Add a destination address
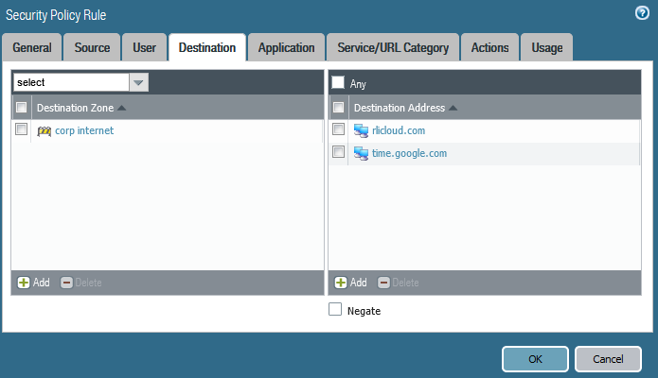The width and height of the screenshot is (658, 378). point(351,283)
